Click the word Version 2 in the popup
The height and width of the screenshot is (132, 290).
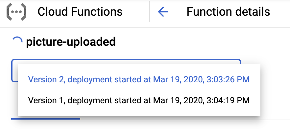[x=42, y=79]
